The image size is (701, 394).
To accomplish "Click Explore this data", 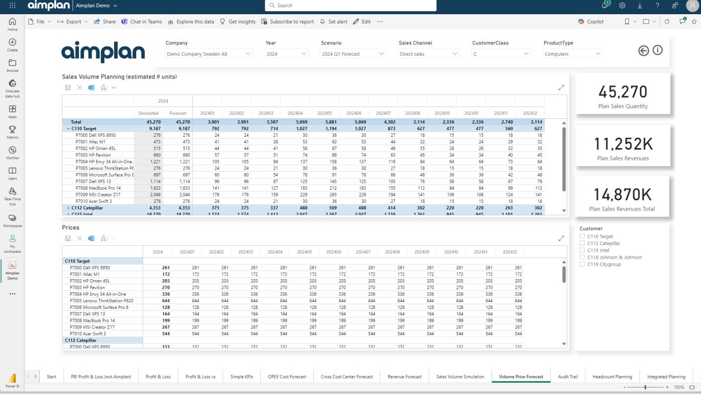I will tap(191, 22).
